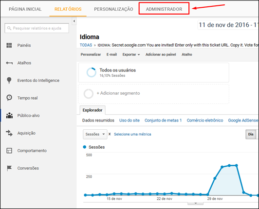Screen dimensions: 259x209
Task: Open Tempo real menu item
Action: [28, 98]
